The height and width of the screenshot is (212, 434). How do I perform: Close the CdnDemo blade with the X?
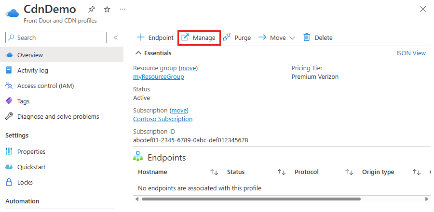click(x=422, y=10)
